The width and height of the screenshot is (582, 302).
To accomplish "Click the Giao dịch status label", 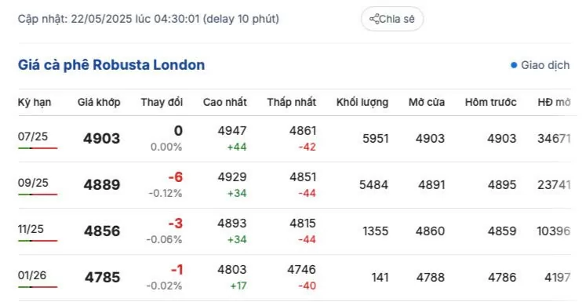I will [545, 65].
